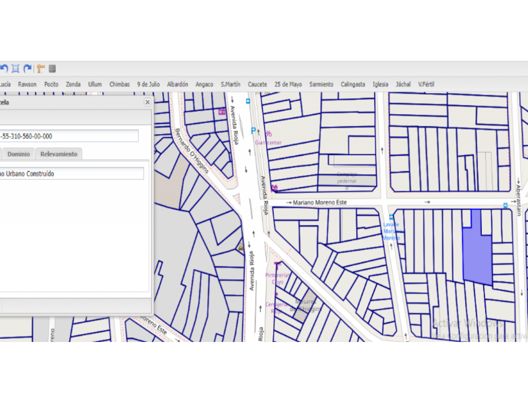
Task: Go to 9 de Julio department
Action: [x=148, y=84]
